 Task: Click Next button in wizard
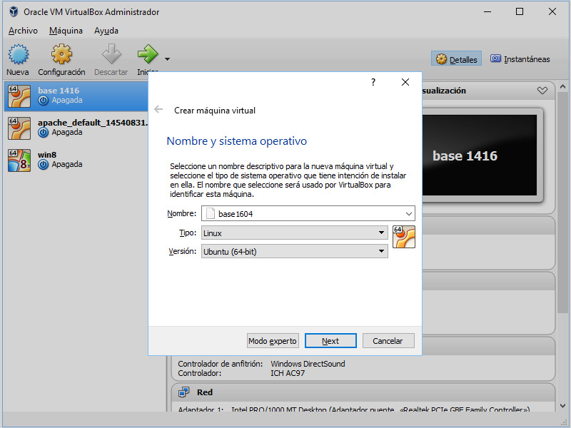point(330,341)
